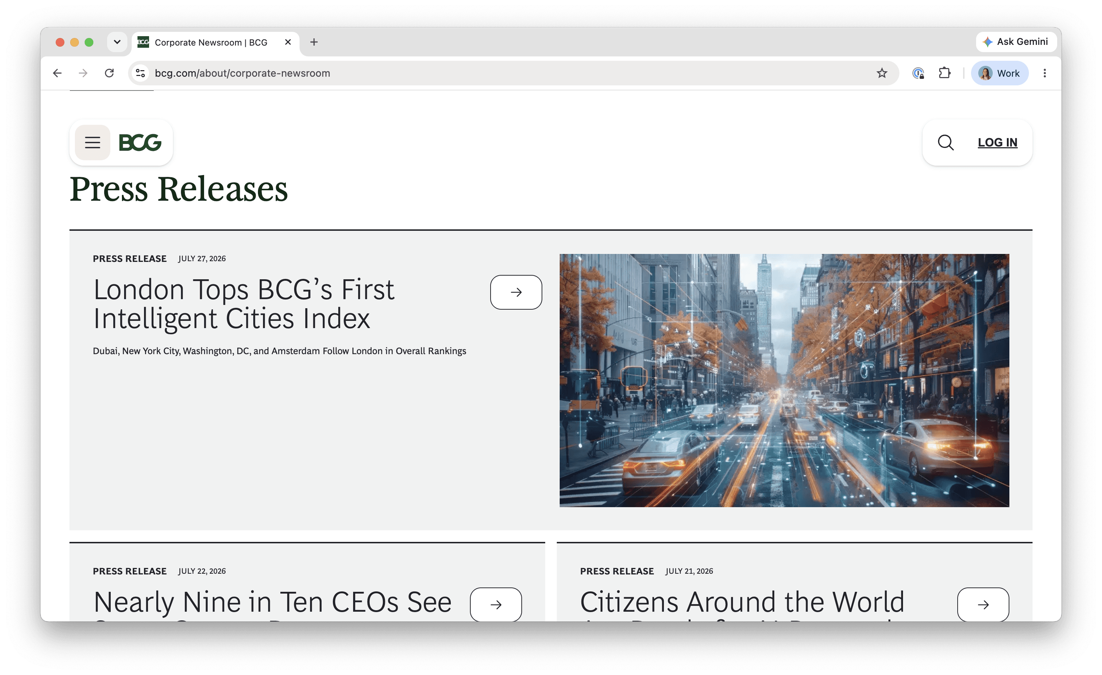Open the Nearly Nine in Ten CEOs arrow button
Viewport: 1102px width, 675px height.
pos(496,604)
